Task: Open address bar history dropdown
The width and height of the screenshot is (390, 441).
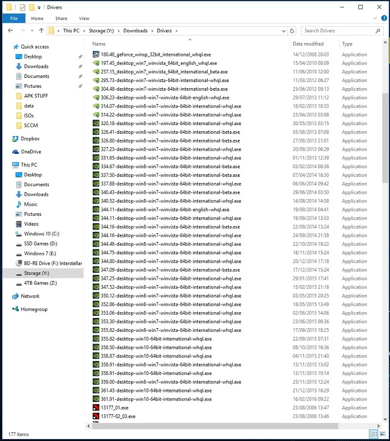Action: 284,31
